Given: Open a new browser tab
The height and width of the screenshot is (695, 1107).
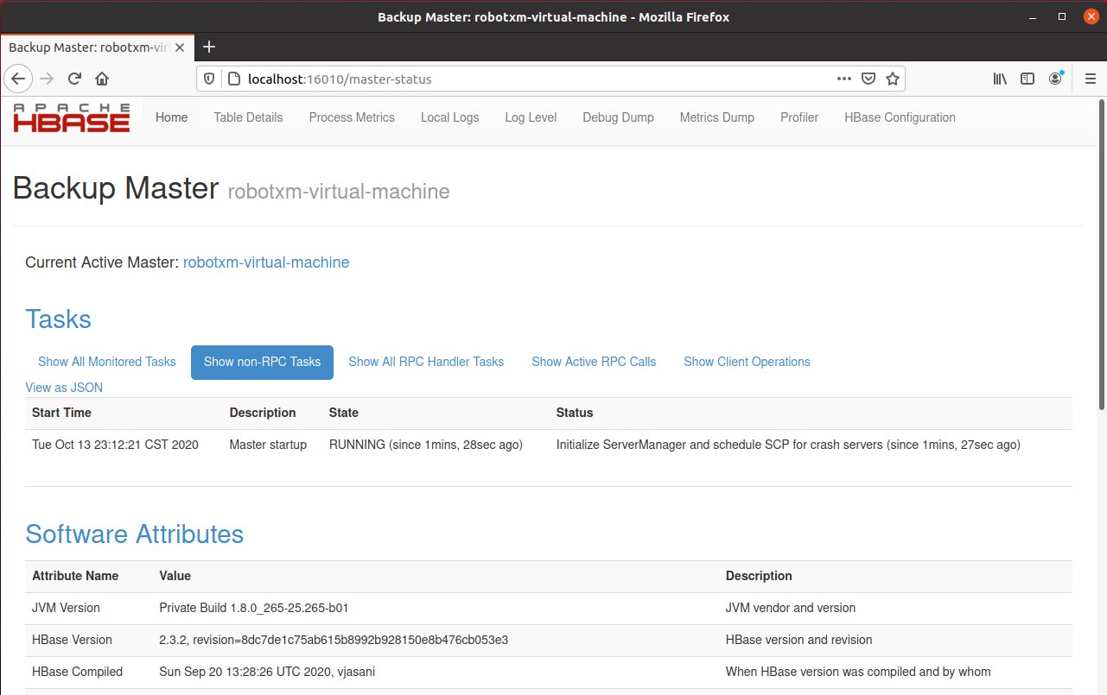Looking at the screenshot, I should [x=208, y=47].
